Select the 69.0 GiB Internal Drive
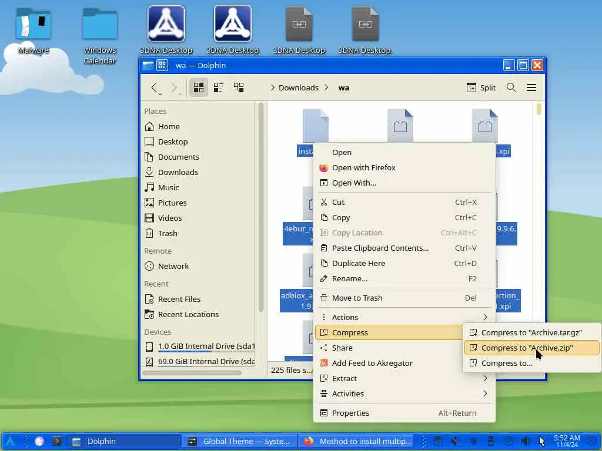The image size is (602, 451). [x=198, y=362]
